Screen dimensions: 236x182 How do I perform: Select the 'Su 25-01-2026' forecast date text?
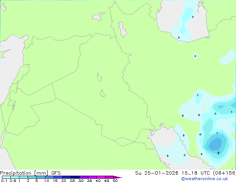(x=157, y=173)
